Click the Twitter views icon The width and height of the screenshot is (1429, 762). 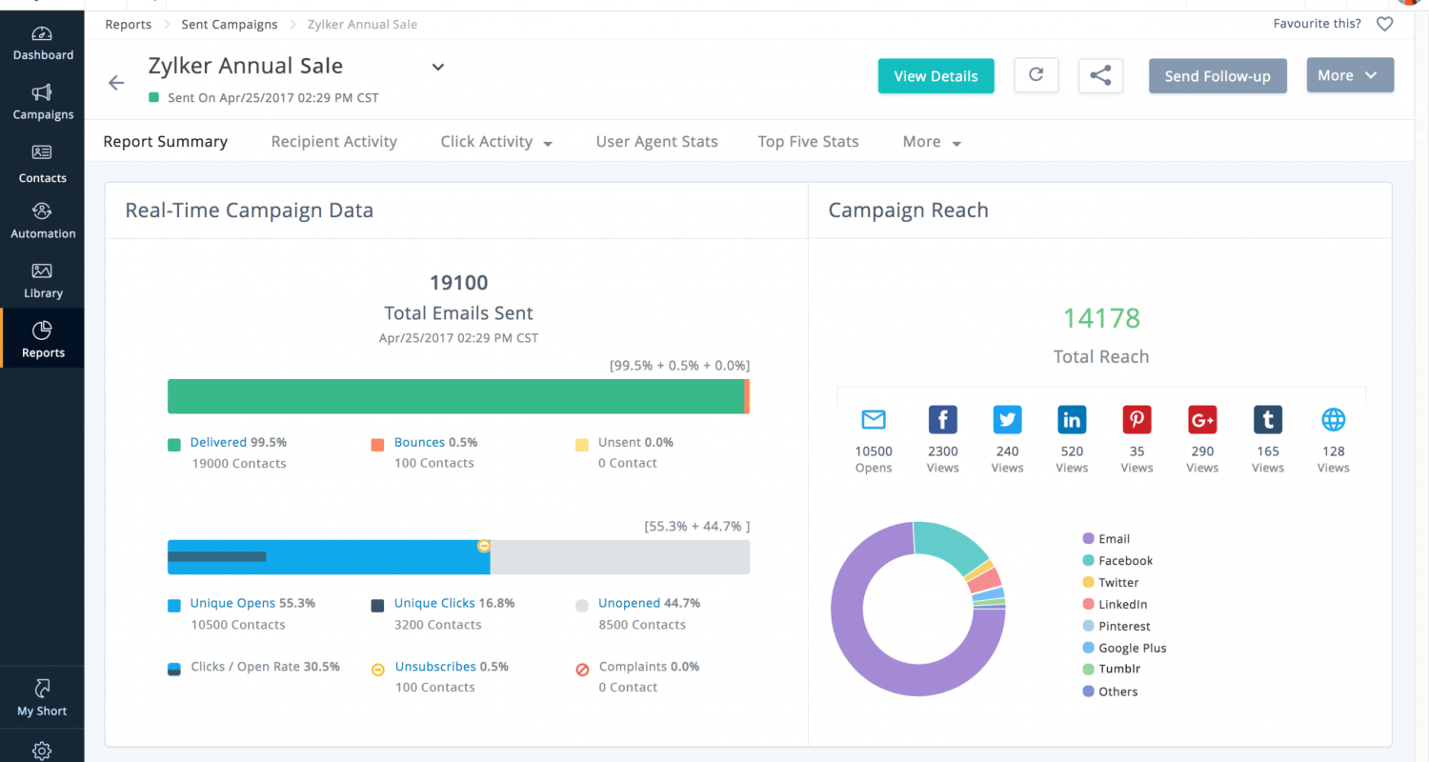(x=1007, y=419)
